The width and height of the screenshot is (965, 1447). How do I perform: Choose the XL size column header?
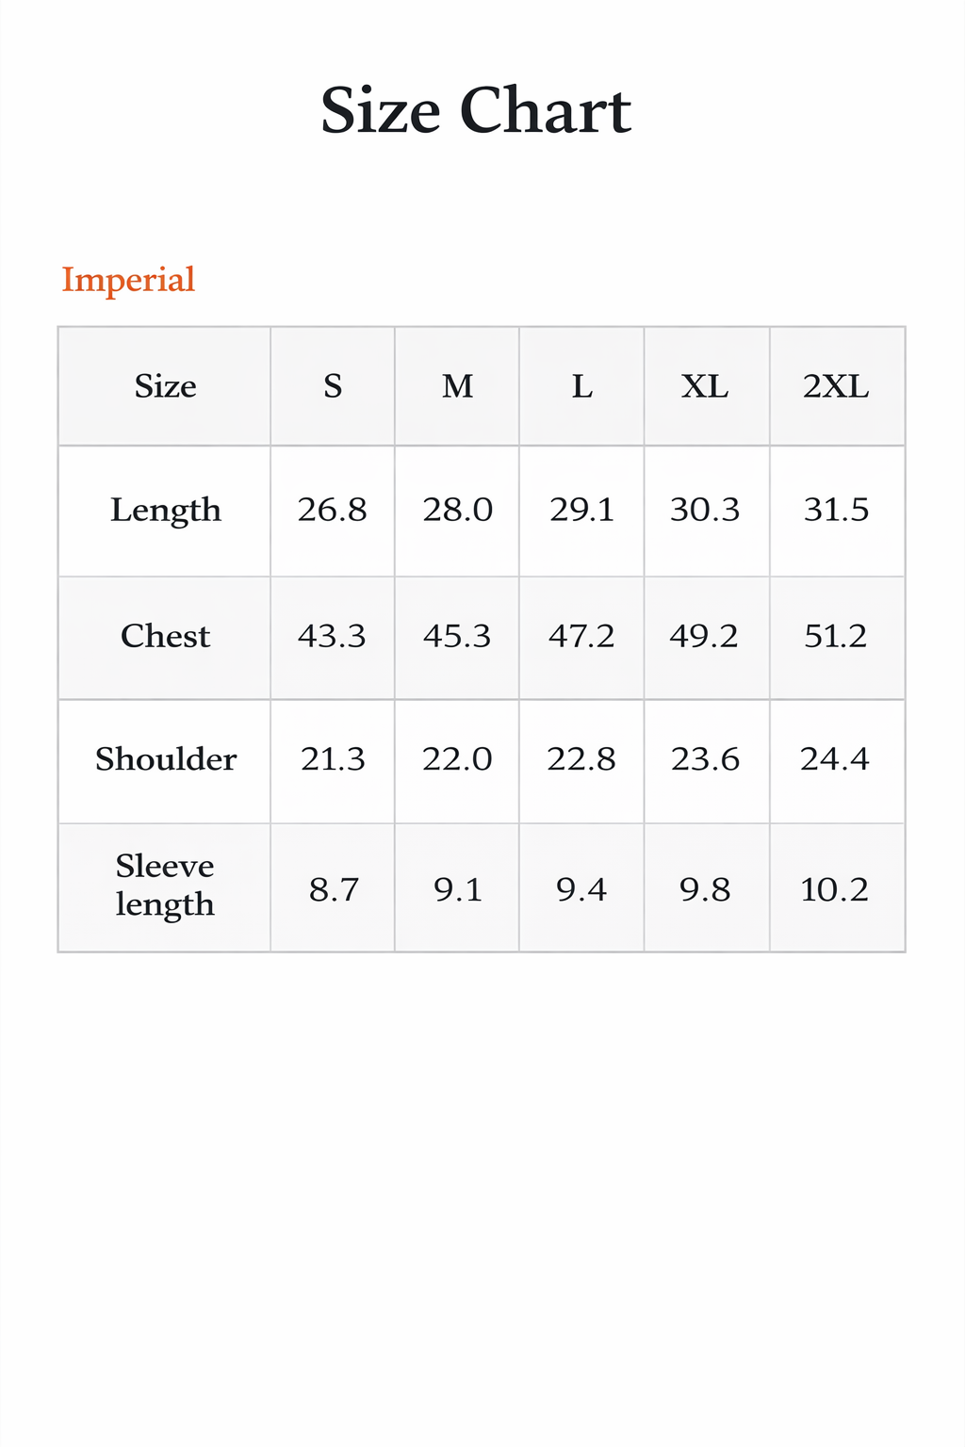706,386
